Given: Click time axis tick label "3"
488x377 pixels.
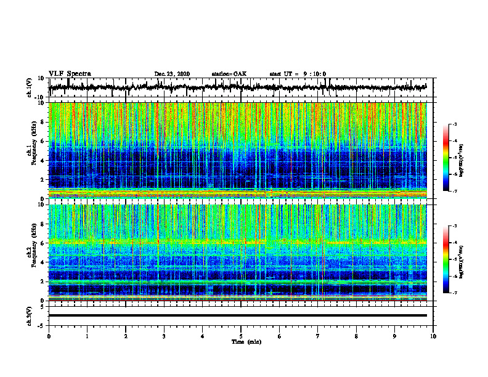Looking at the screenshot, I should pyautogui.click(x=164, y=336).
